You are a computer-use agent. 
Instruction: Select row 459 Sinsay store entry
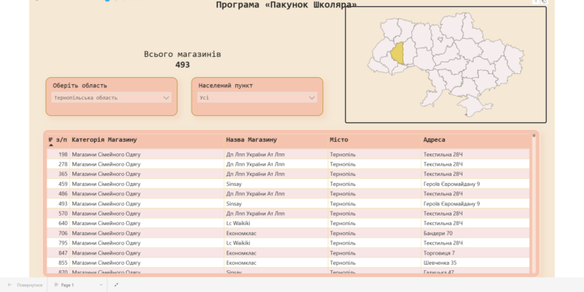click(288, 184)
